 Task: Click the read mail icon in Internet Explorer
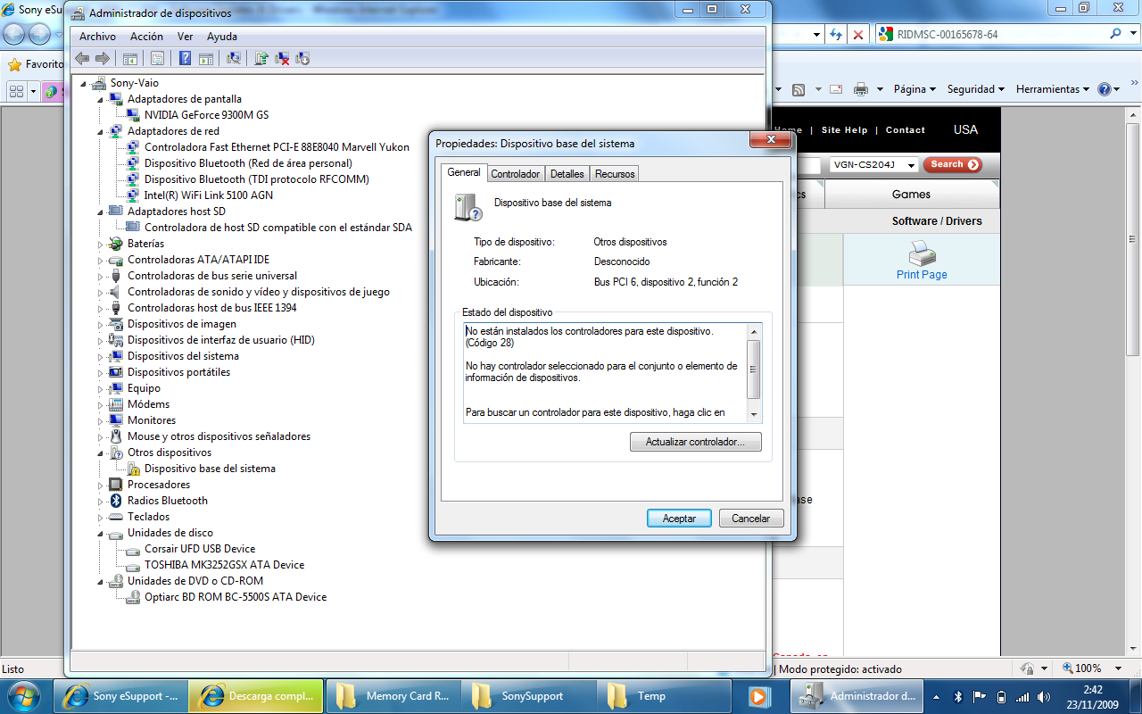pos(836,89)
